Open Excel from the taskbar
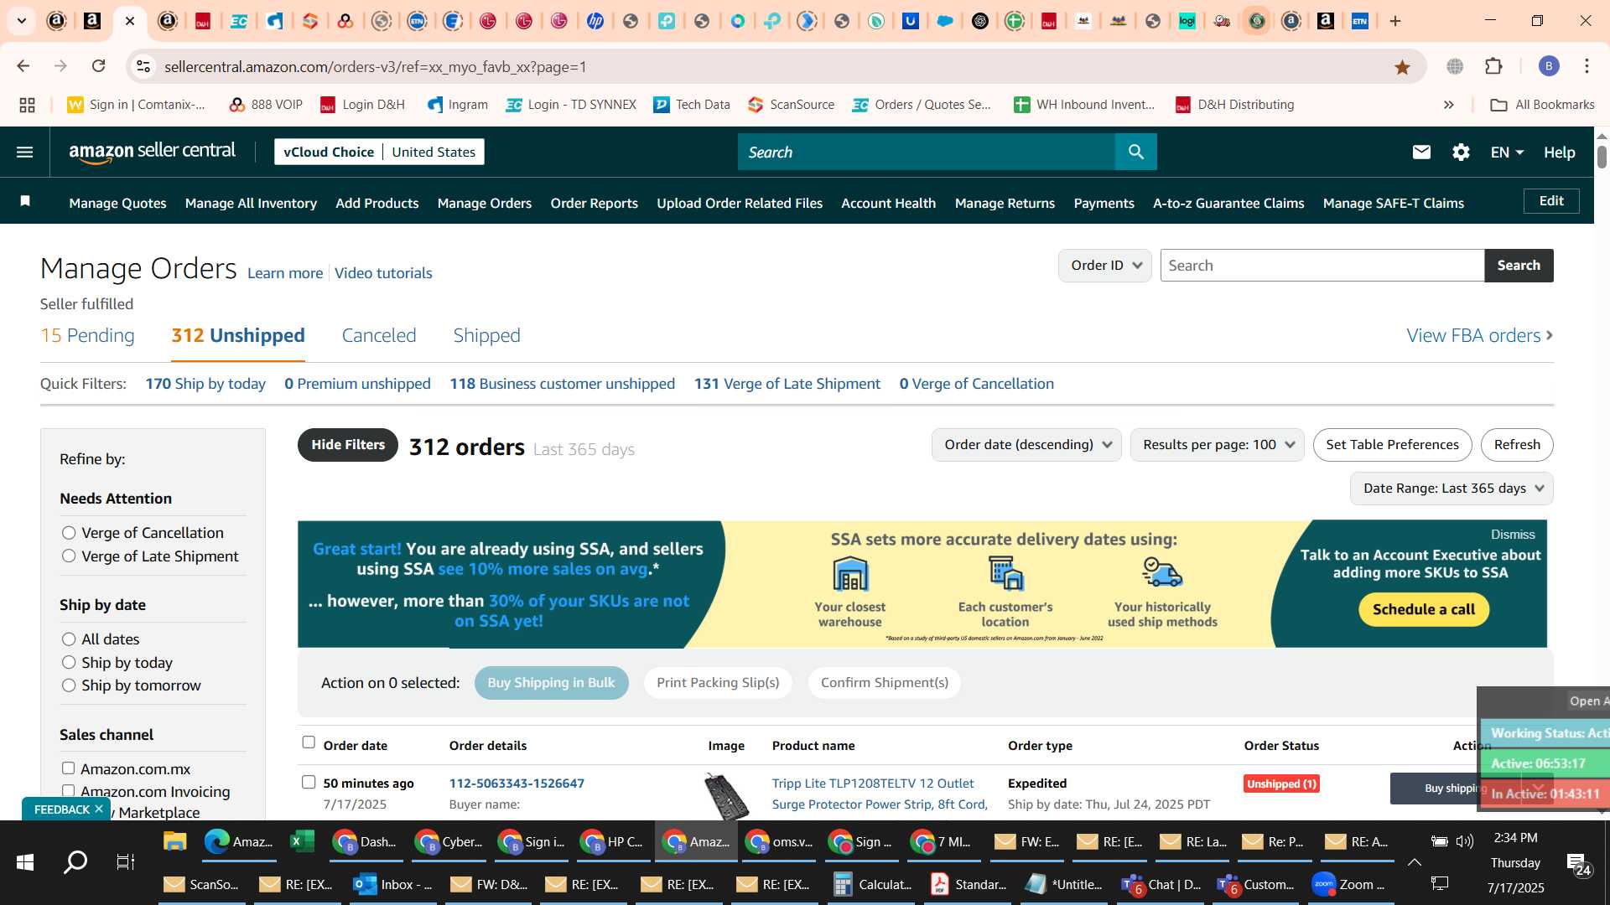This screenshot has height=905, width=1610. (x=301, y=841)
